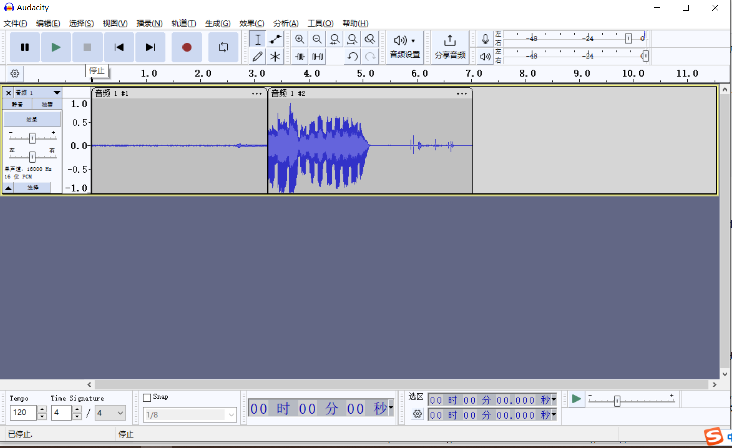Viewport: 732px width, 448px height.
Task: Open selection toolbar 选区 gear settings
Action: point(417,414)
